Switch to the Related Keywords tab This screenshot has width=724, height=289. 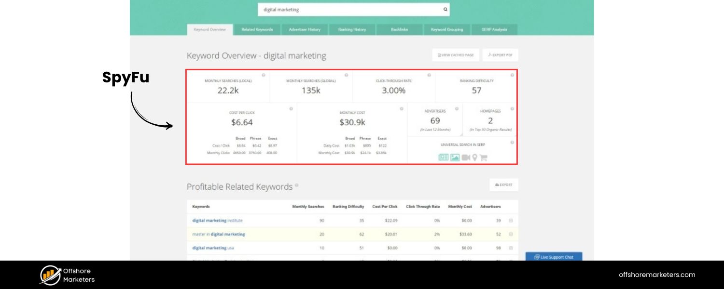point(257,30)
